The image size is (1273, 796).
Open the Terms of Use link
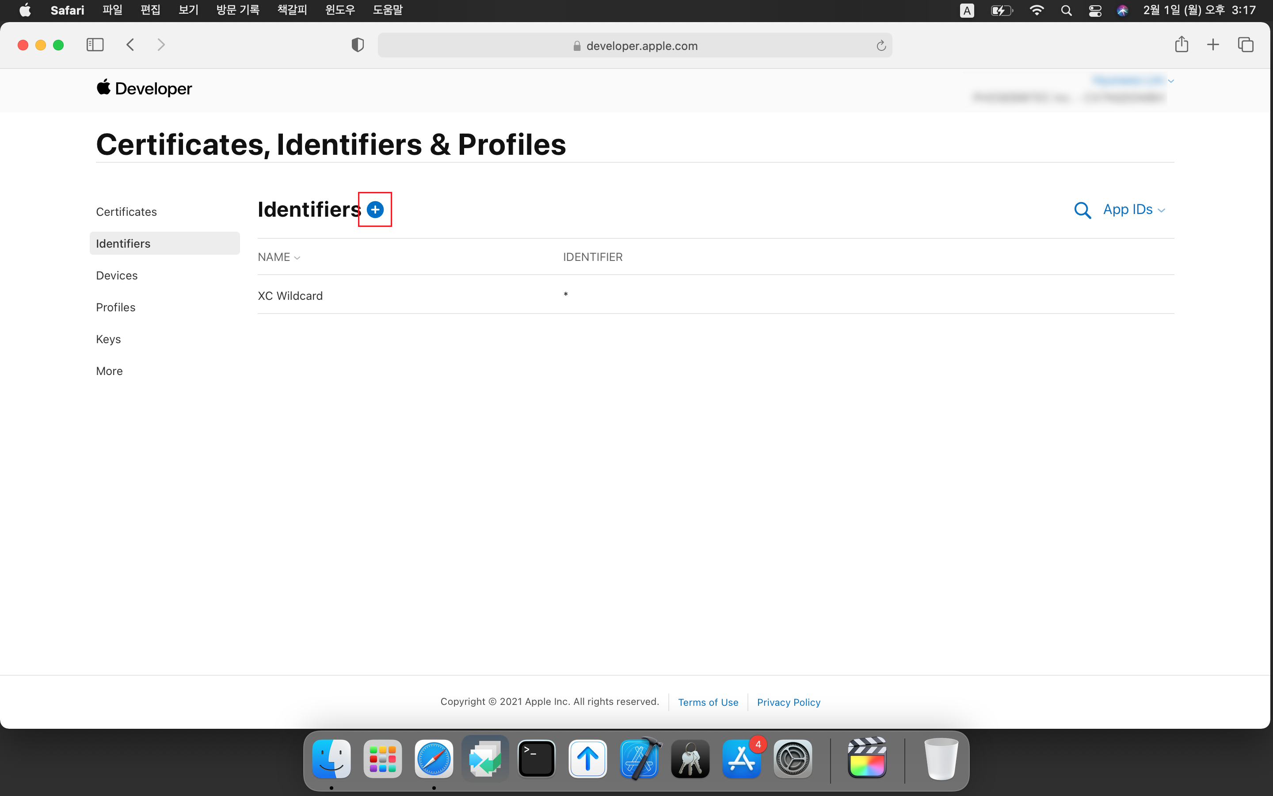click(x=708, y=702)
